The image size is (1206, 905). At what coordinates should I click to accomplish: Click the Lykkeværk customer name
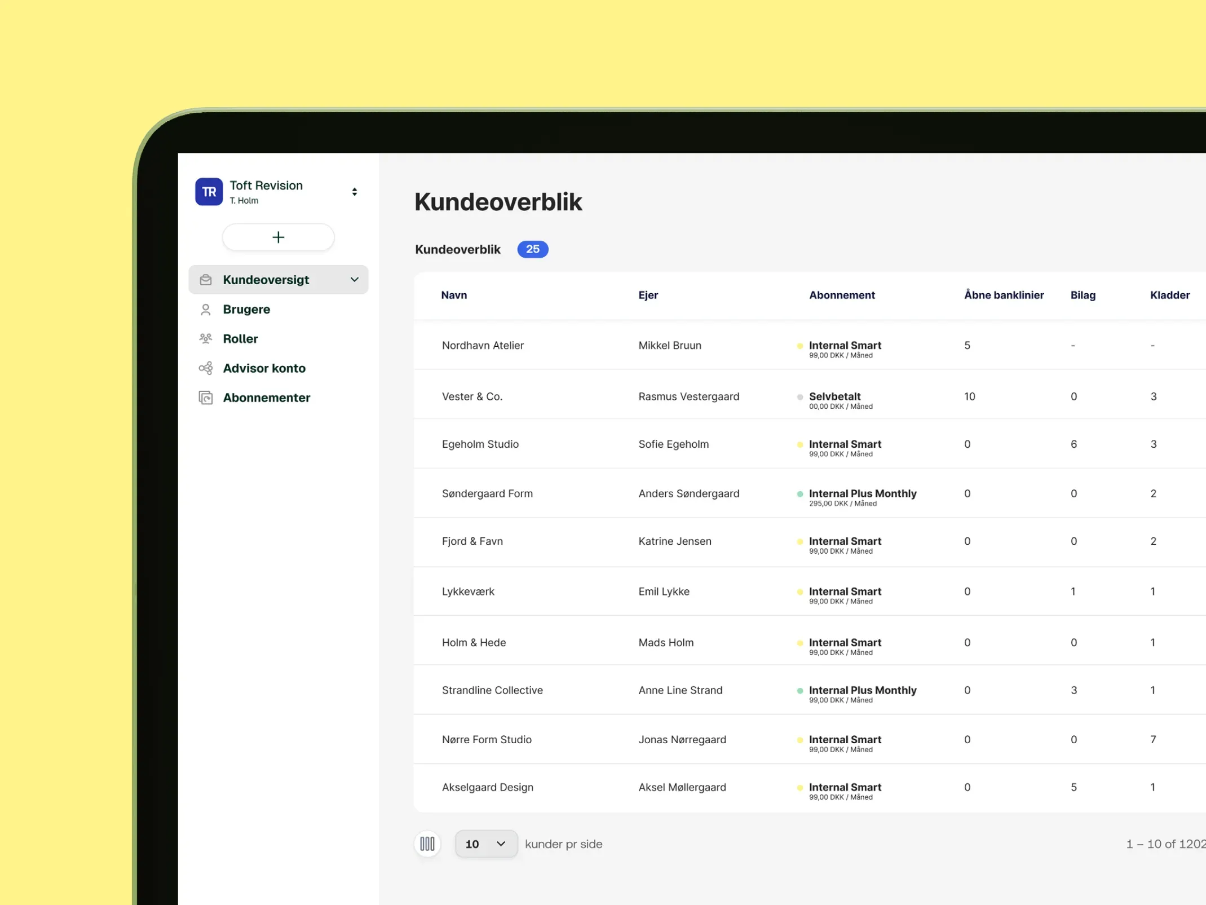tap(468, 591)
